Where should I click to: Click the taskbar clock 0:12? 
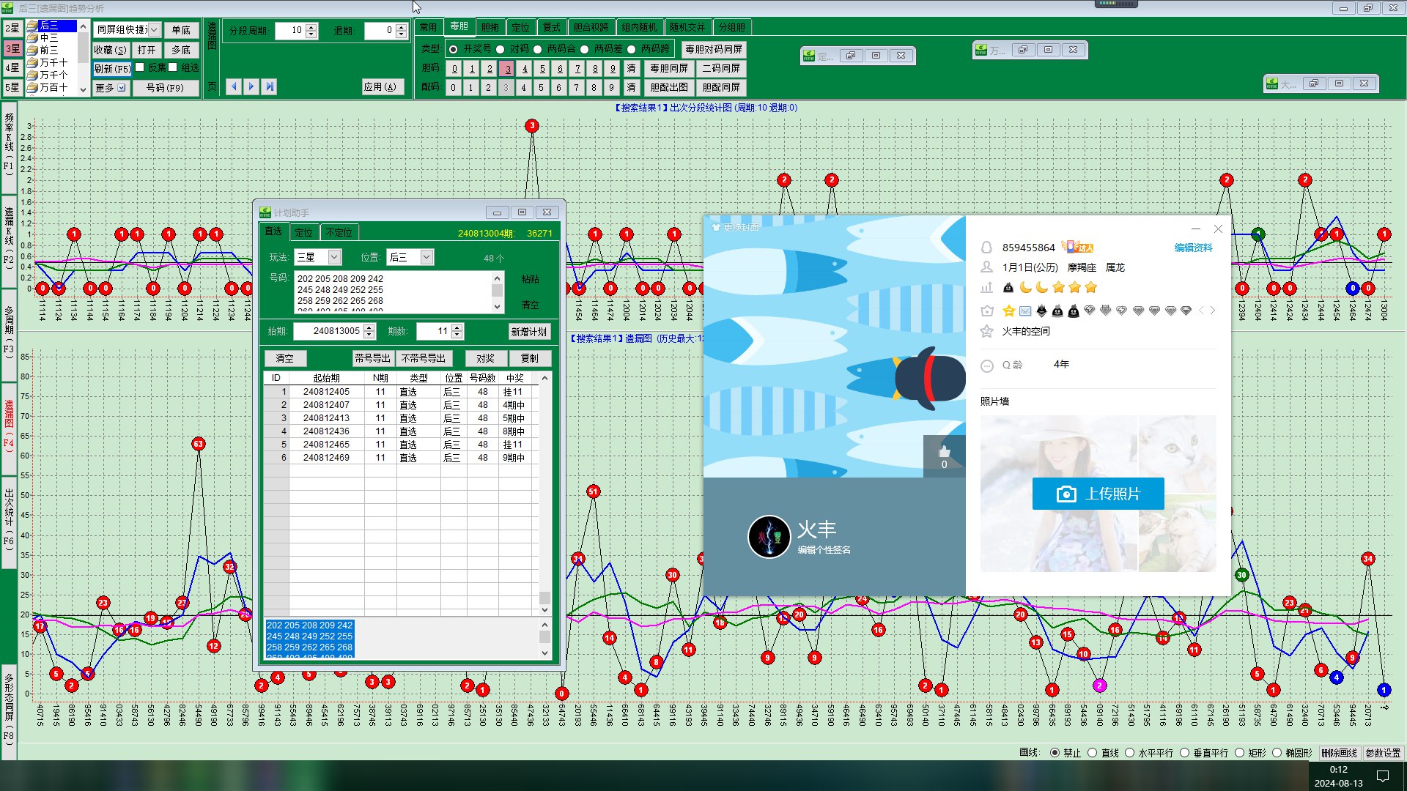tap(1338, 770)
